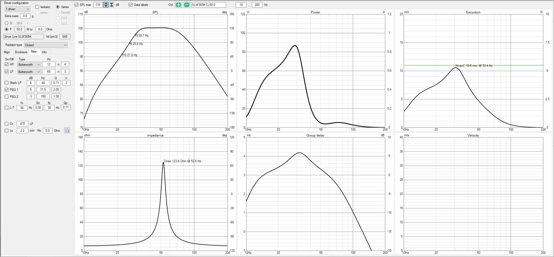The height and width of the screenshot is (257, 554).
Task: Open the HP filter type Butterworth dropdown
Action: pos(29,65)
